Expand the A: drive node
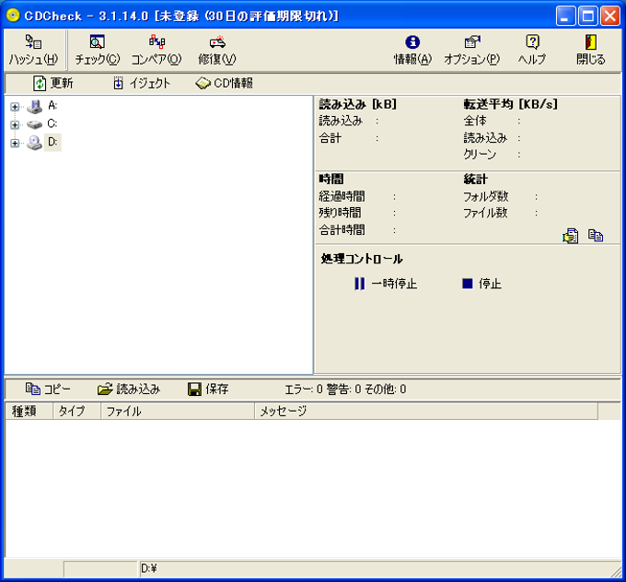This screenshot has height=582, width=626. pyautogui.click(x=15, y=107)
